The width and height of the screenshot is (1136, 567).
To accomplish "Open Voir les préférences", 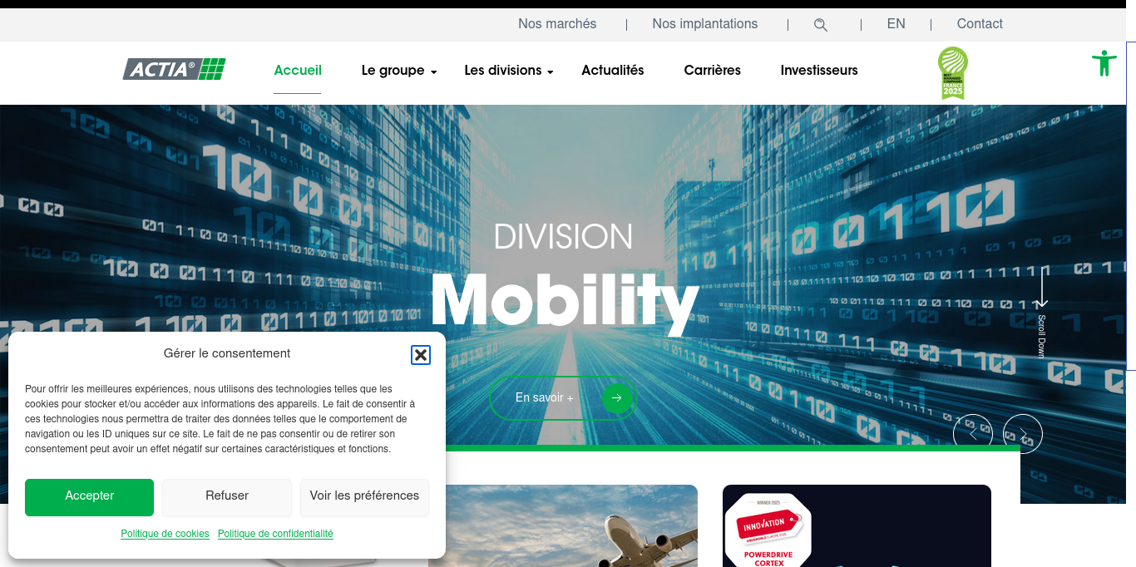I will (364, 496).
